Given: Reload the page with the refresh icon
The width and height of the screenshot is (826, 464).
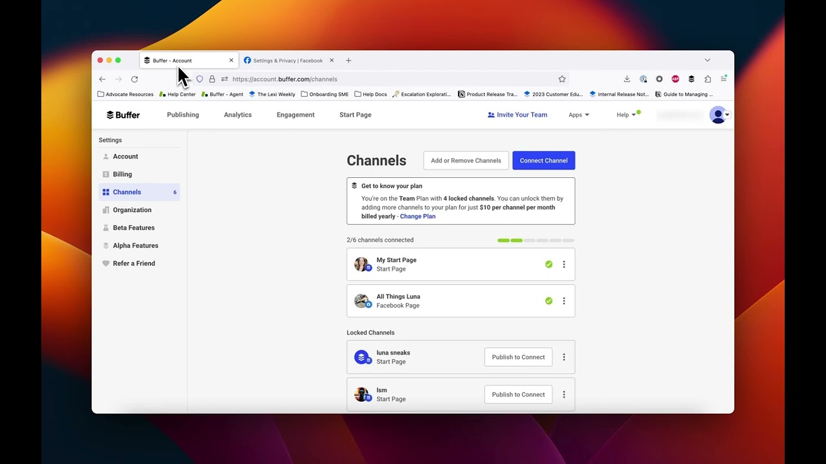Looking at the screenshot, I should point(134,79).
